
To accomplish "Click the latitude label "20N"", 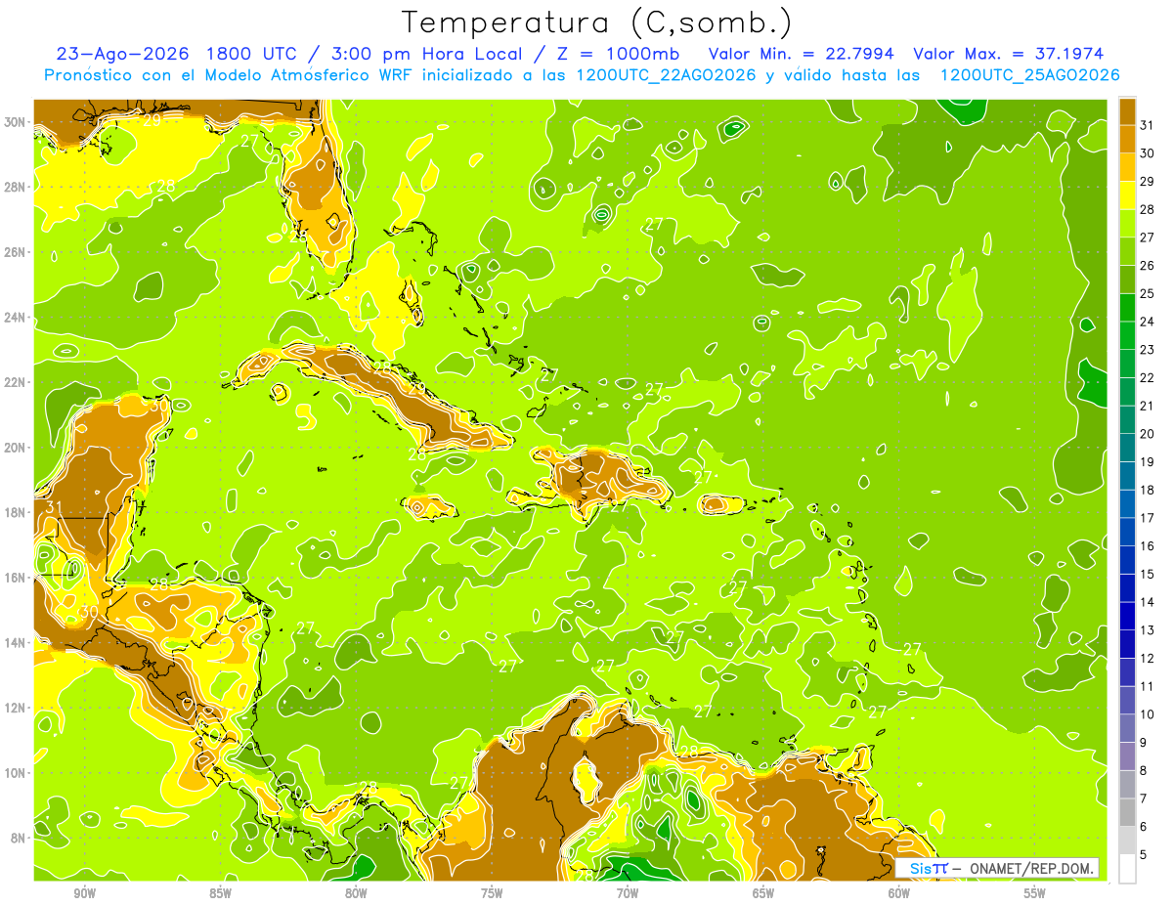I will coord(15,448).
